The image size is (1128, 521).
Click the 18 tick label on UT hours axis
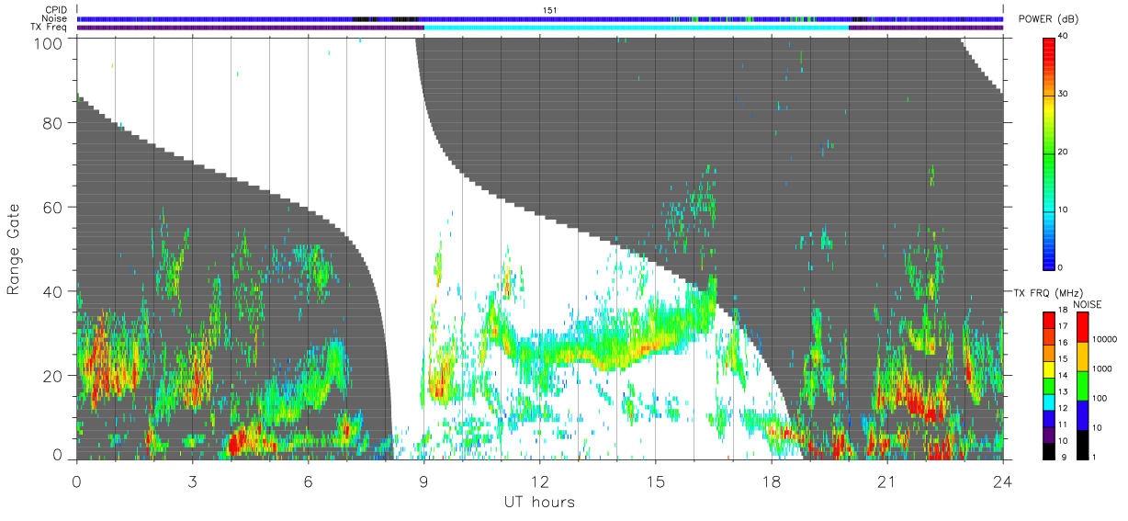771,481
